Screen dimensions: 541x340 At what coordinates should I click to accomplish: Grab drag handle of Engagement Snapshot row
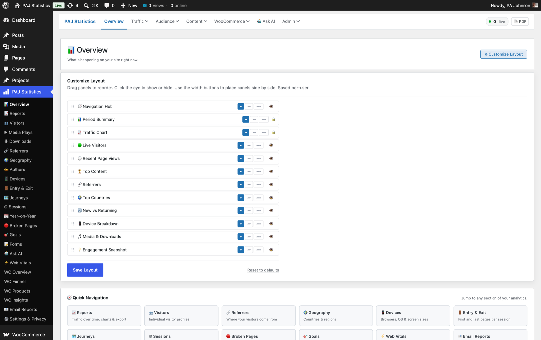[73, 250]
